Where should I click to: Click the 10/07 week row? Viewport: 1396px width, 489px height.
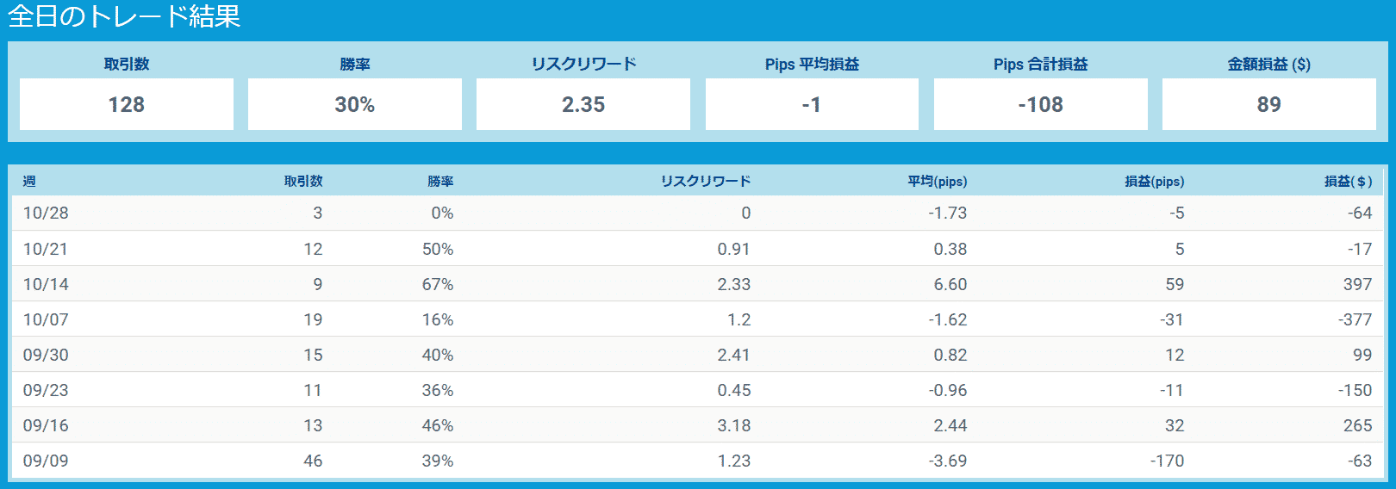pos(697,319)
